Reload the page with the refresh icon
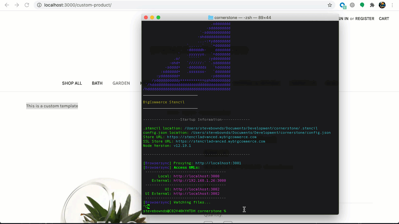The width and height of the screenshot is (399, 224). tap(27, 5)
